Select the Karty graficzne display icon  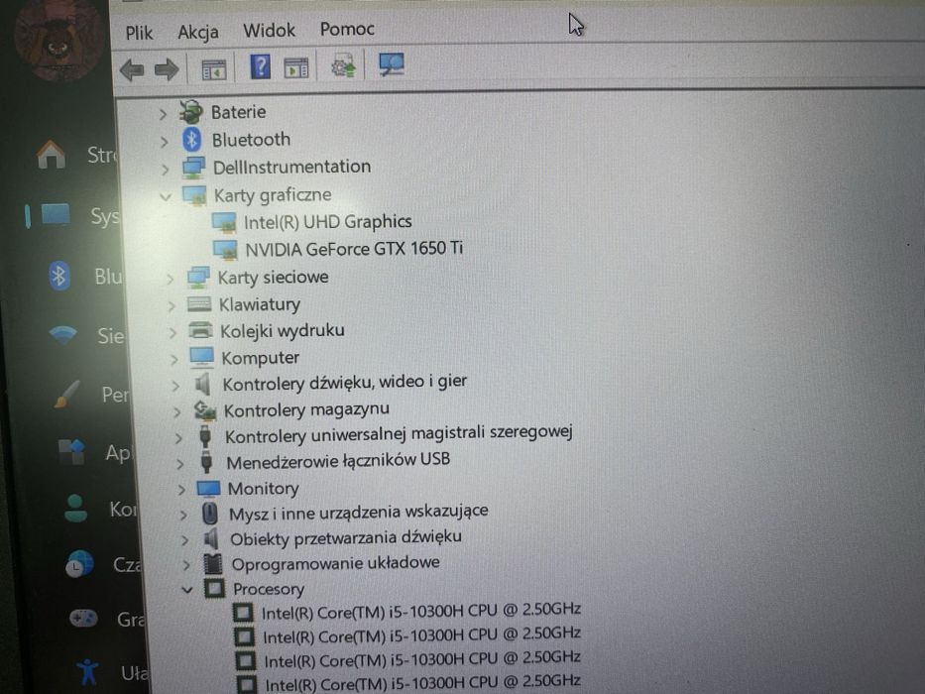[x=194, y=195]
